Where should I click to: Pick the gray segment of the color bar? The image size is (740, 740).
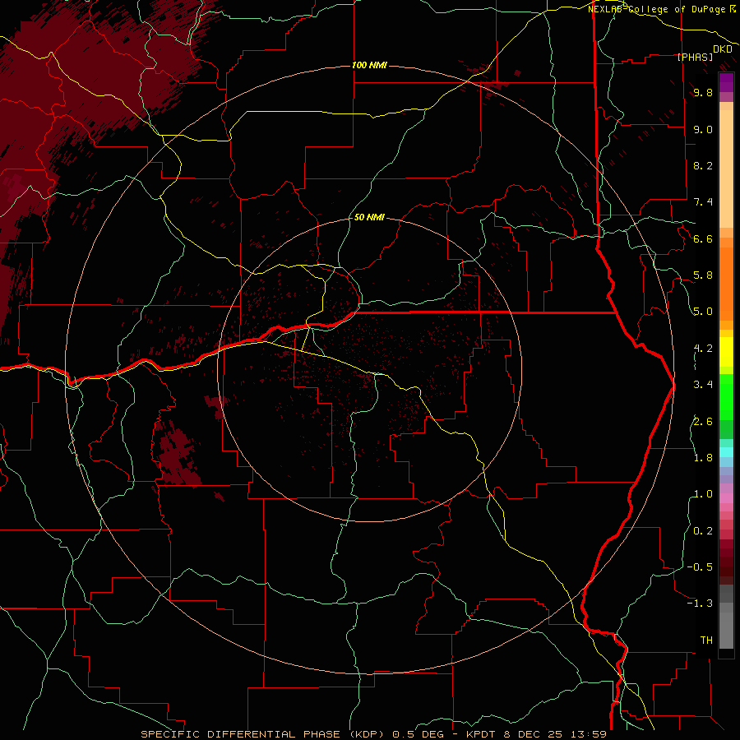[x=726, y=618]
